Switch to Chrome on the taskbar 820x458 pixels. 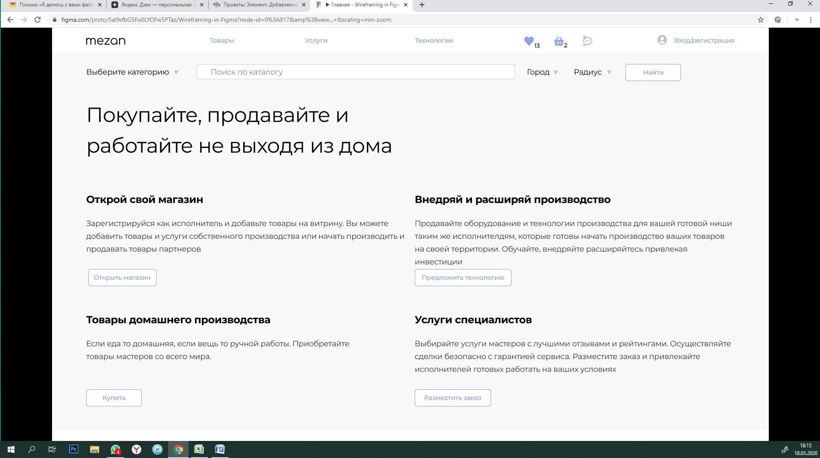178,449
